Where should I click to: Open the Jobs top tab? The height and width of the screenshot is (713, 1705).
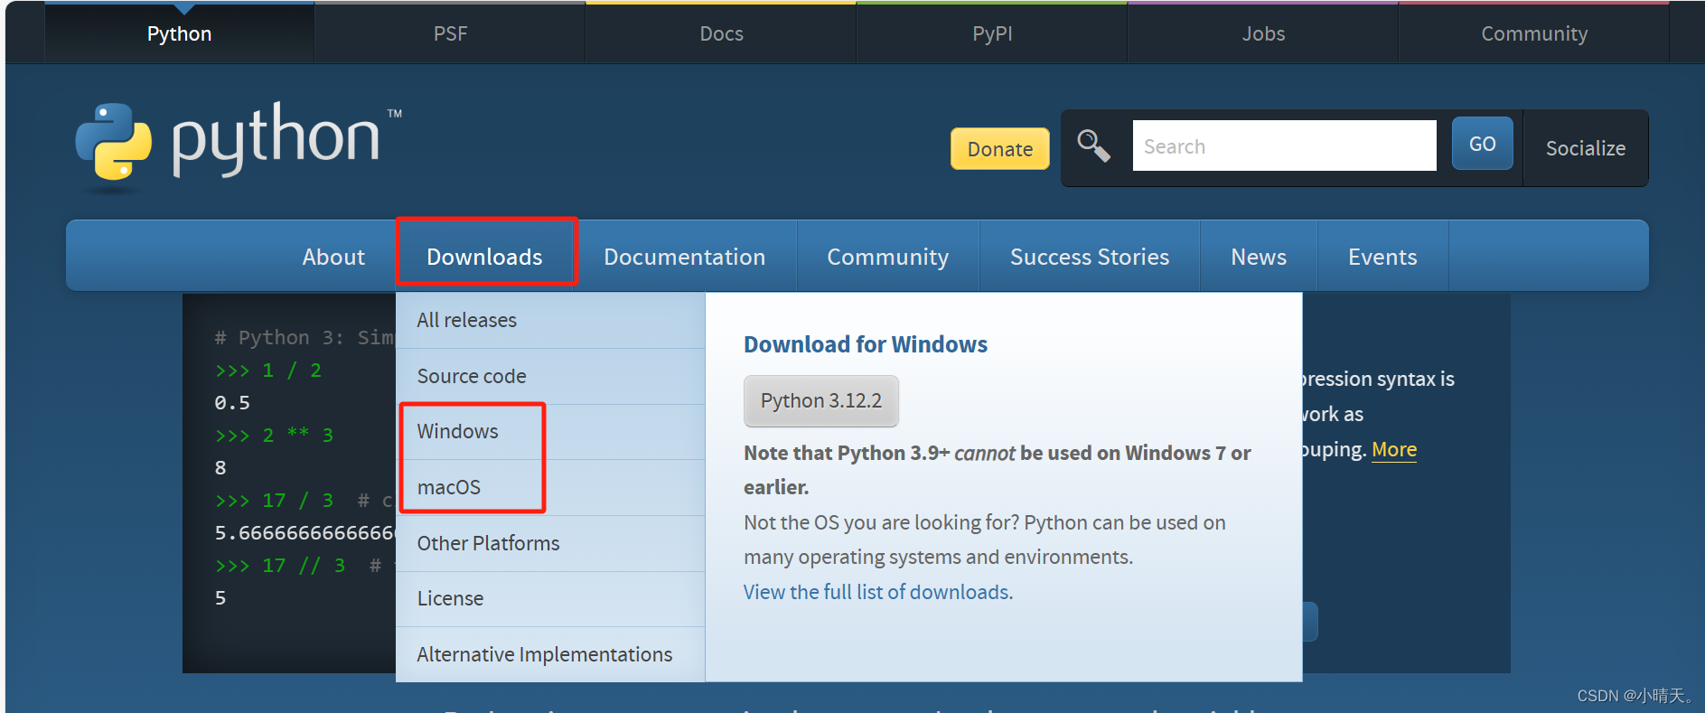click(x=1263, y=33)
